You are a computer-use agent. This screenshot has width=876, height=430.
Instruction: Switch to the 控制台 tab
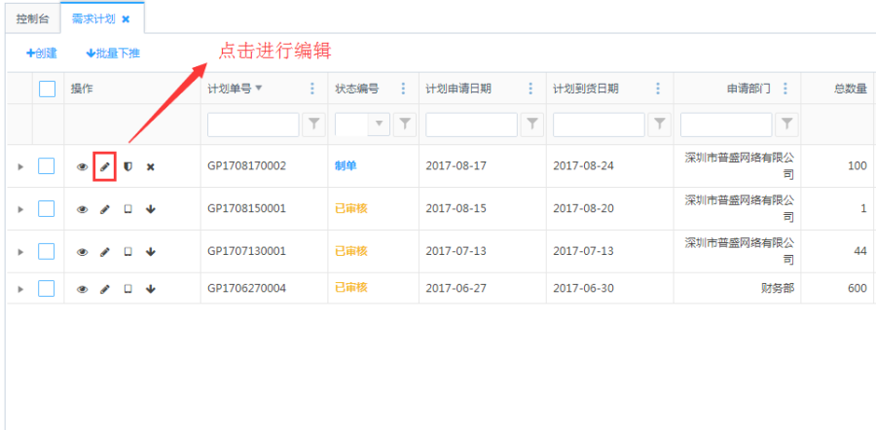[32, 18]
